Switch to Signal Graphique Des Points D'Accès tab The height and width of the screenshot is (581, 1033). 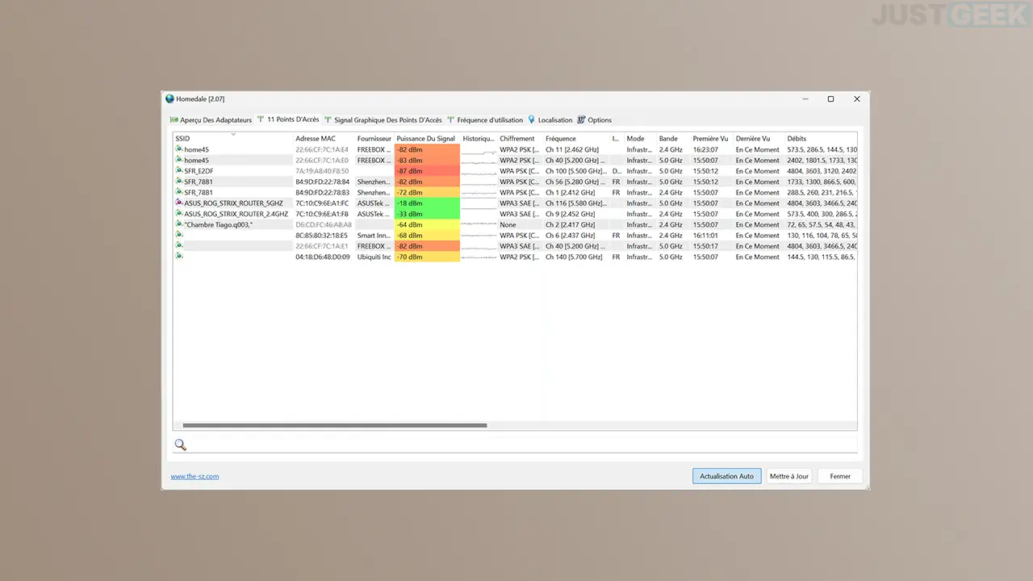(383, 120)
